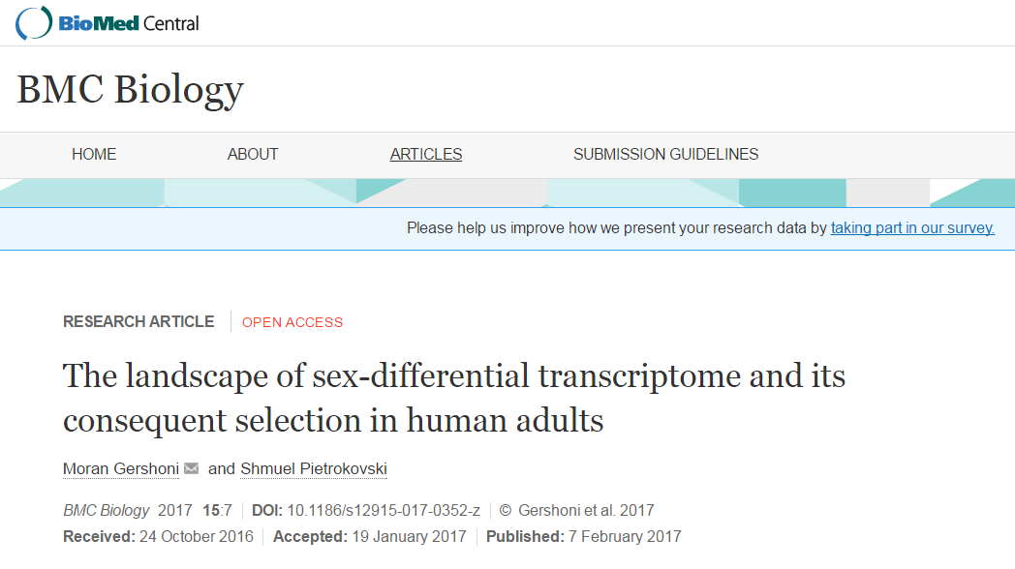
Task: Select the ARTICLES navigation tab
Action: [x=426, y=155]
